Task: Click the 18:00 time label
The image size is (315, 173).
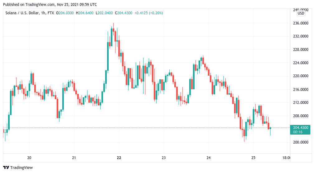Action: [x=285, y=157]
